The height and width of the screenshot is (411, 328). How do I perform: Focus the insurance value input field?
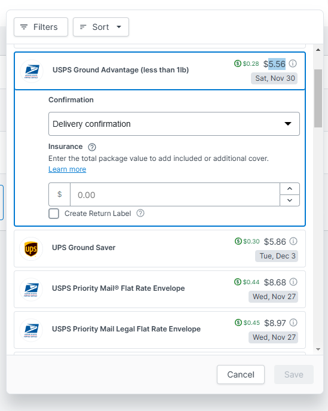[x=175, y=195]
